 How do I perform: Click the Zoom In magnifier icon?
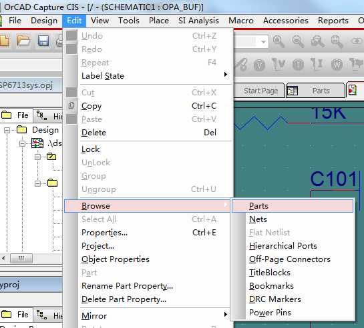[279, 41]
